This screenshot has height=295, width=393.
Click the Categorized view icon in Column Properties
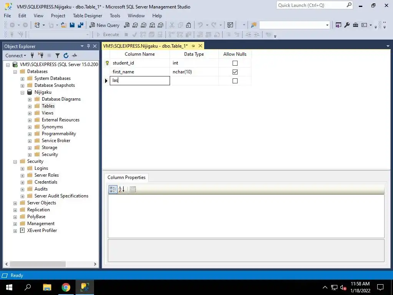coord(113,189)
